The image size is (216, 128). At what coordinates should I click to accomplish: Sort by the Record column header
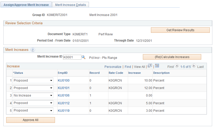pos(94,73)
